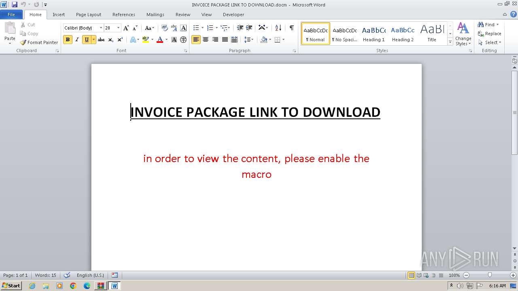Click Shrink Font icon
518x291 pixels.
point(135,28)
